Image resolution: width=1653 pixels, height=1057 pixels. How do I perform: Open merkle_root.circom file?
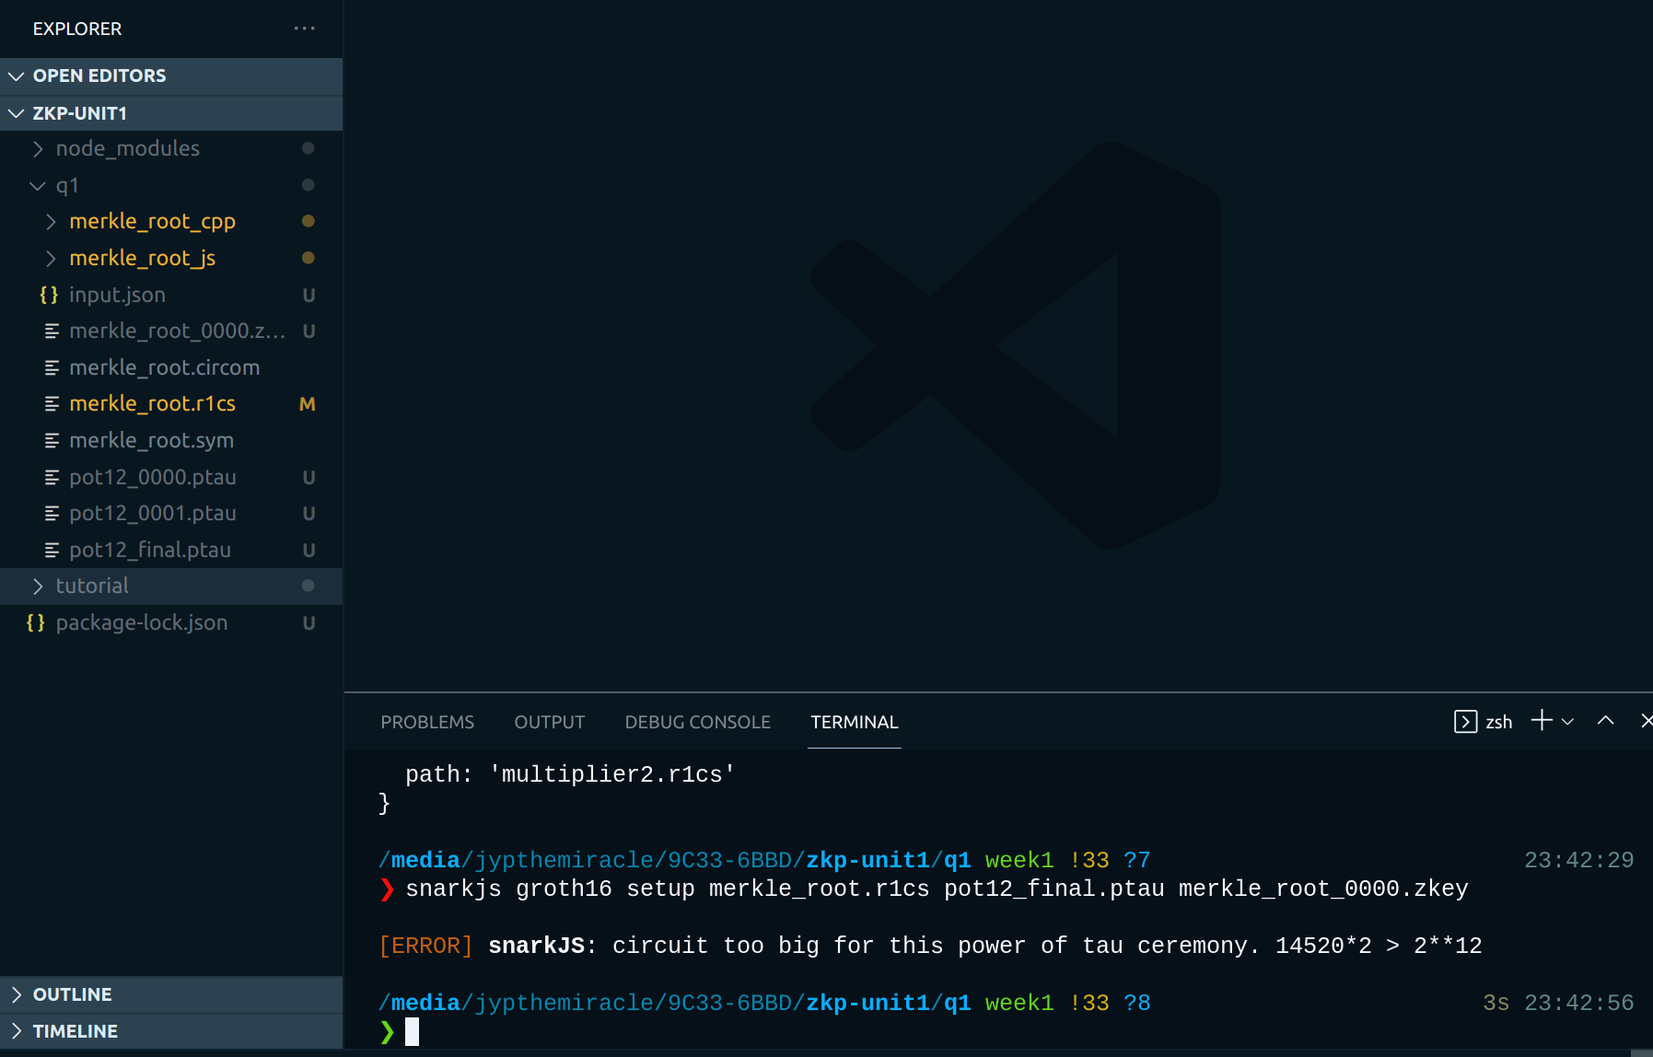point(171,367)
